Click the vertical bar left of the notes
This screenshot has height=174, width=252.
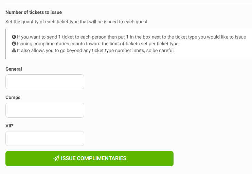click(6, 44)
